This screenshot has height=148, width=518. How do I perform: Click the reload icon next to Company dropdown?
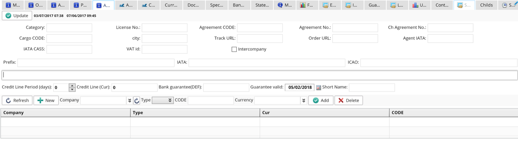coord(137,100)
